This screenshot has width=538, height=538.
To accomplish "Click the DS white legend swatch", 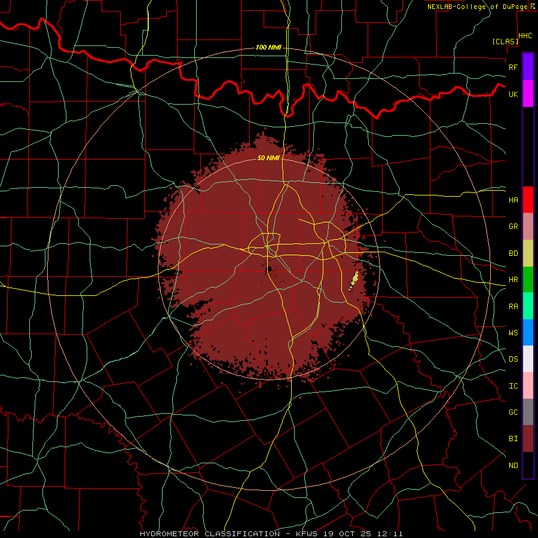I will coord(528,359).
